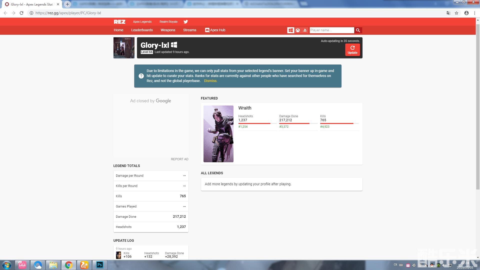Select the Damage per Round row

151,176
